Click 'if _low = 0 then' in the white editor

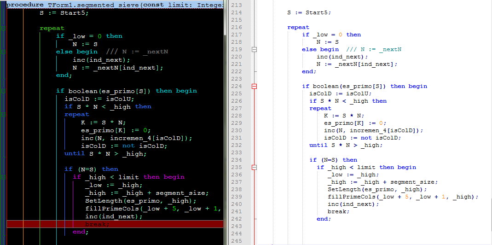click(331, 35)
